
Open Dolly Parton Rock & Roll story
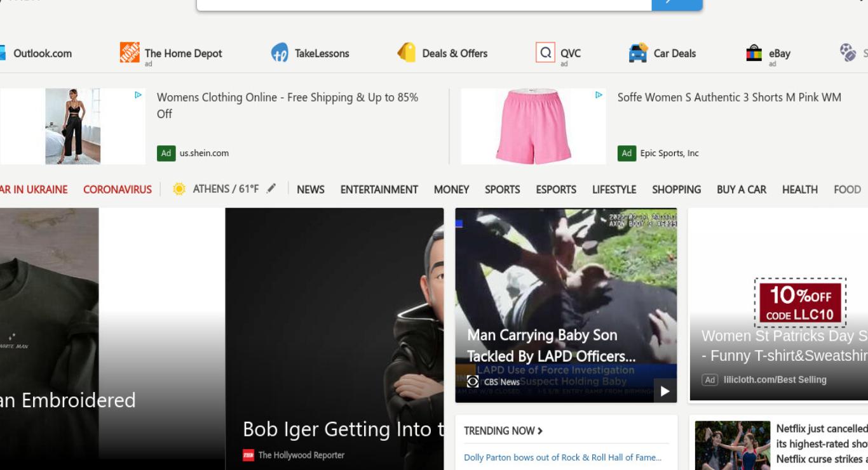click(x=563, y=457)
